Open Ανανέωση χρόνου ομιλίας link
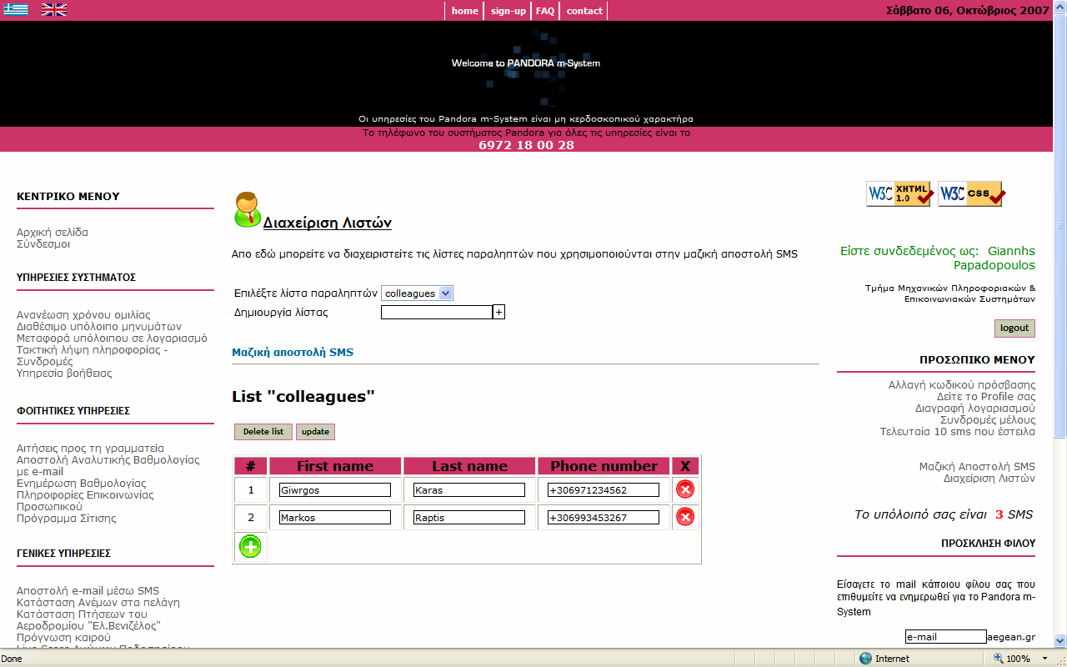 click(x=83, y=315)
